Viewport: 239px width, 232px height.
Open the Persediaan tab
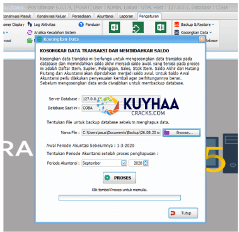(81, 16)
